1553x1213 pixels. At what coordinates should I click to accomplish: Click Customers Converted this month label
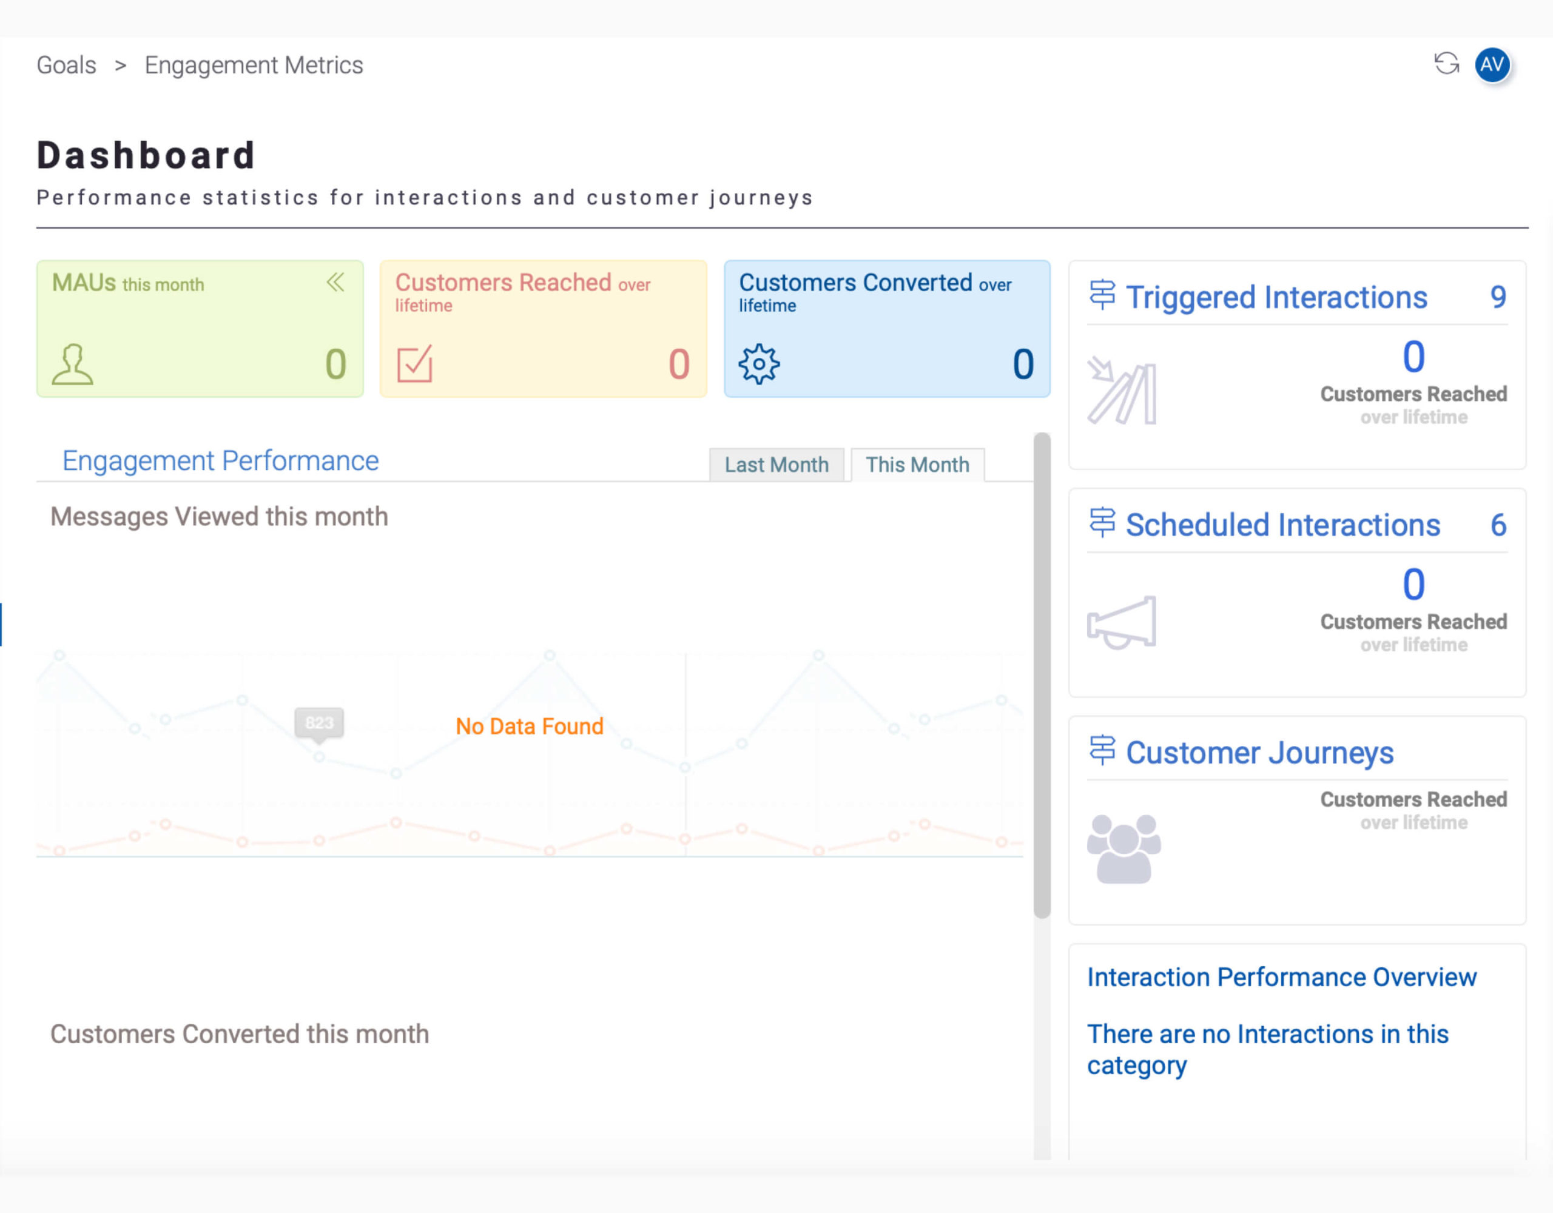pyautogui.click(x=240, y=1034)
